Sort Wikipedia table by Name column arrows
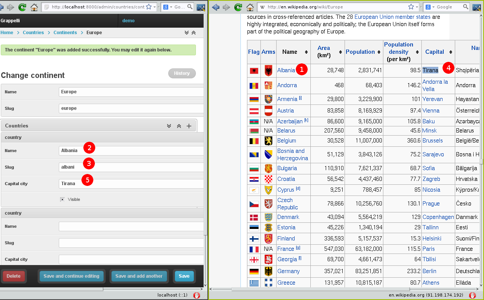 click(306, 52)
